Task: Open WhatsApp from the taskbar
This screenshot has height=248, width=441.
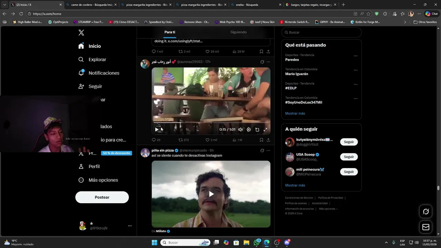Action: click(257, 242)
